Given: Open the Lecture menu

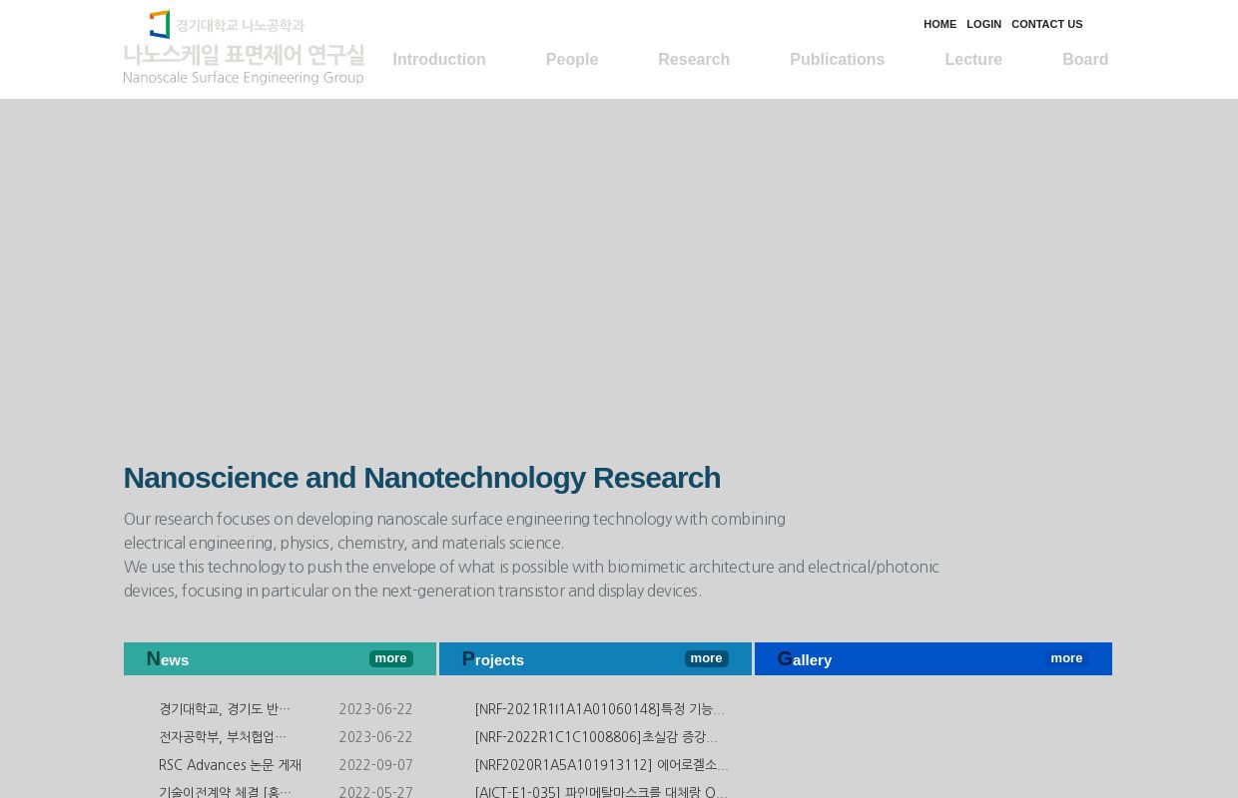Looking at the screenshot, I should 973,60.
